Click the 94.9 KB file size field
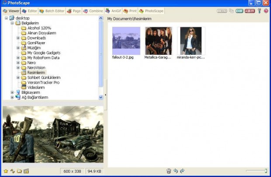 (x=94, y=171)
